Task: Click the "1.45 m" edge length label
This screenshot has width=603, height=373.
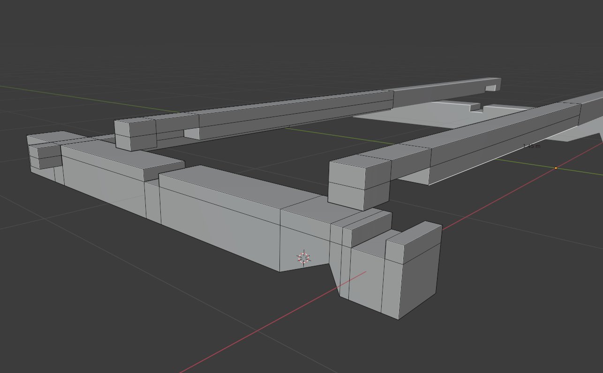Action: [531, 146]
